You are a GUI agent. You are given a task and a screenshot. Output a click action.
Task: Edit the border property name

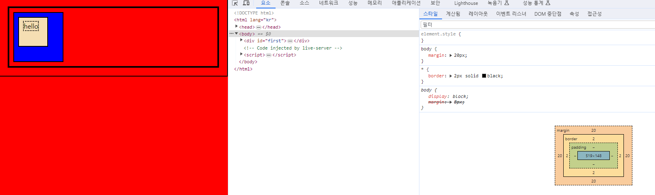pos(437,76)
